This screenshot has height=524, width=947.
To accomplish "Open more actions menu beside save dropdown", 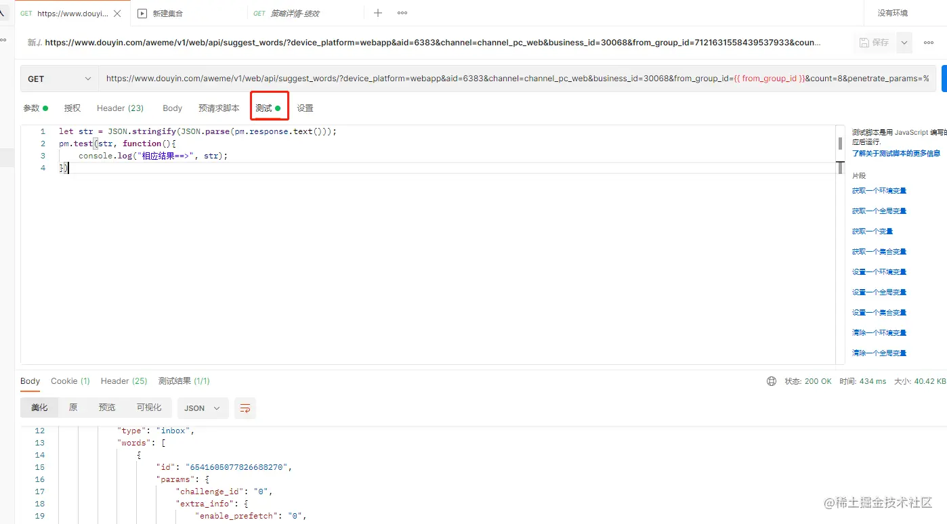I will click(x=928, y=42).
